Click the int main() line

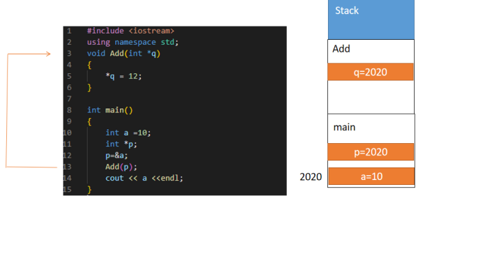click(110, 110)
